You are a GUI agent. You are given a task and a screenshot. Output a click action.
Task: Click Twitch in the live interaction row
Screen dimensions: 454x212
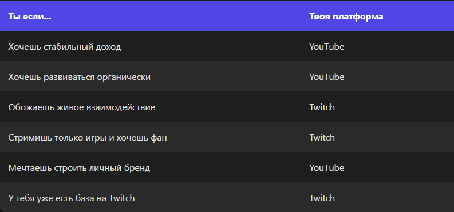[322, 107]
